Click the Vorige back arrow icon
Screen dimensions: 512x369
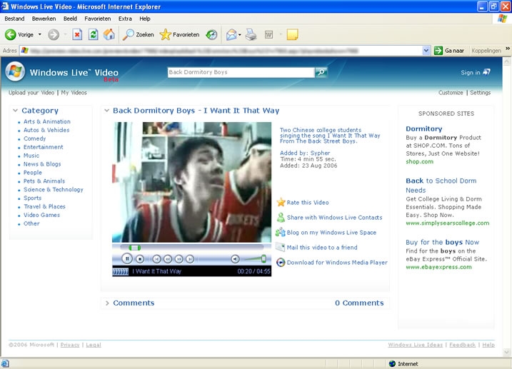[x=11, y=34]
